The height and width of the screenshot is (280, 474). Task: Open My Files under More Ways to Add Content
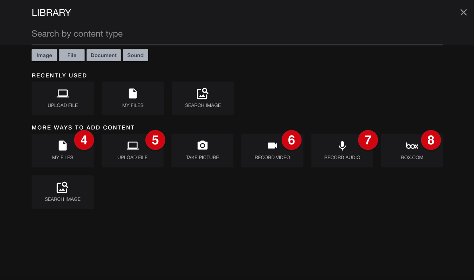click(x=63, y=151)
